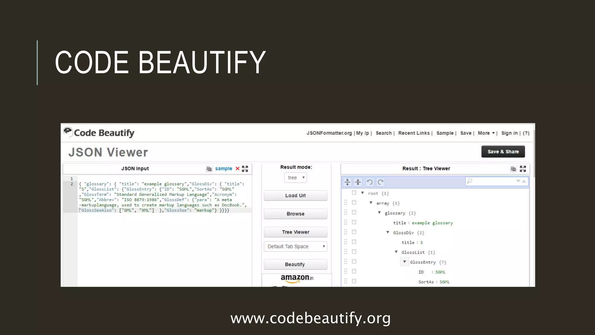
Task: Click the tree viewer search field
Action: 497,181
